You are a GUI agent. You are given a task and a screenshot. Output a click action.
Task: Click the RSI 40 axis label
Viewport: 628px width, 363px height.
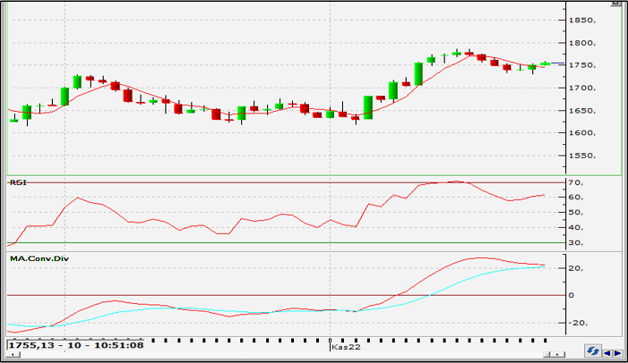(576, 227)
